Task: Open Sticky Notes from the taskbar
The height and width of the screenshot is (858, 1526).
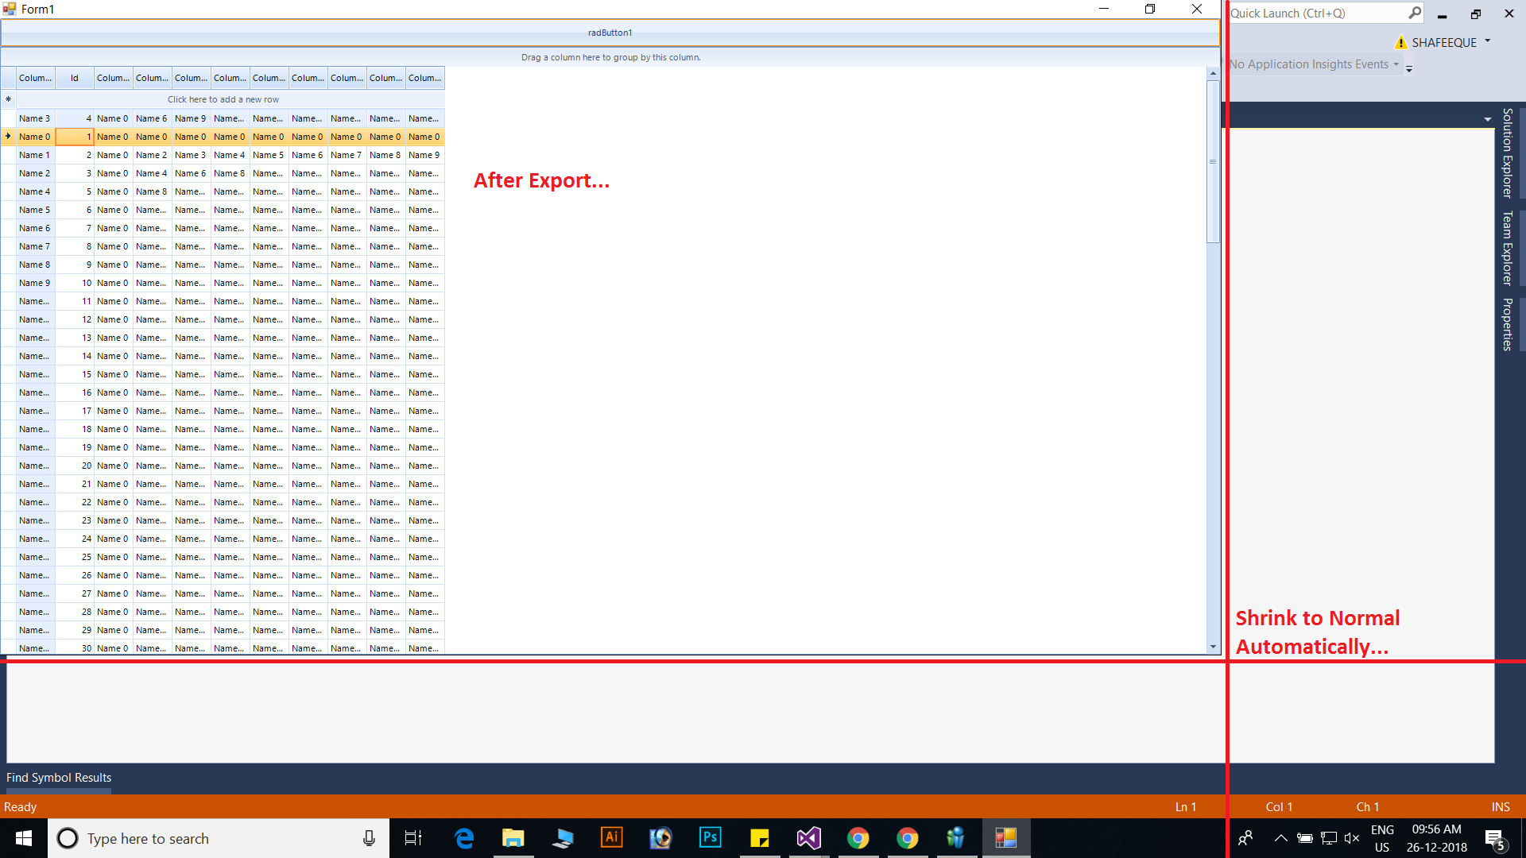Action: click(x=759, y=838)
